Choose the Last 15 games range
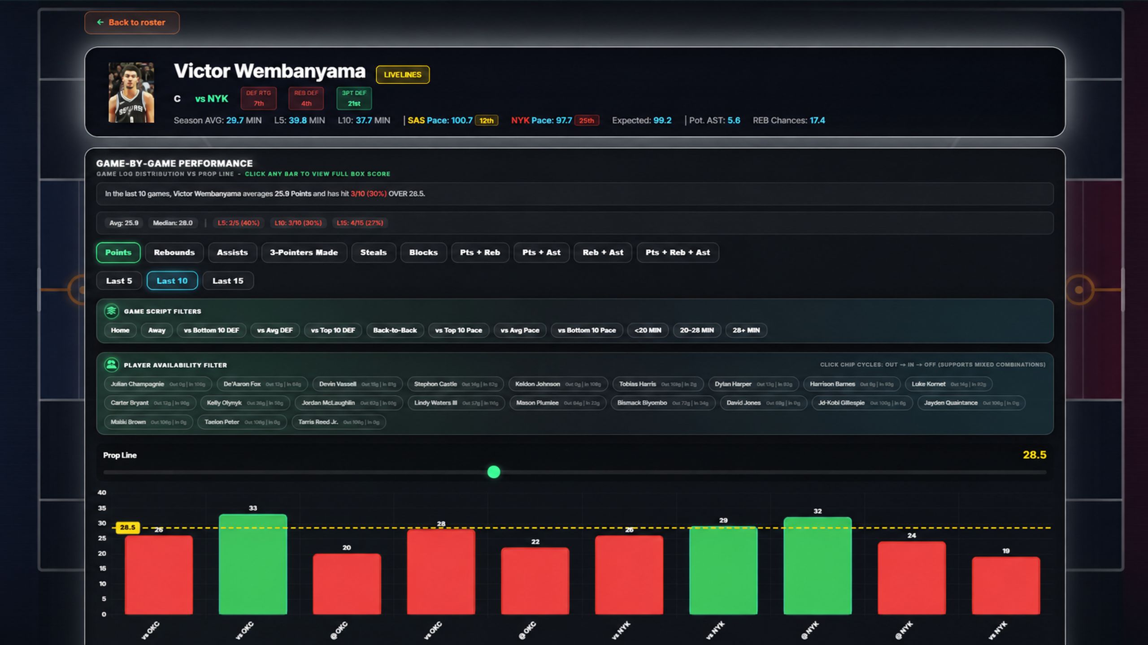1148x645 pixels. (228, 281)
